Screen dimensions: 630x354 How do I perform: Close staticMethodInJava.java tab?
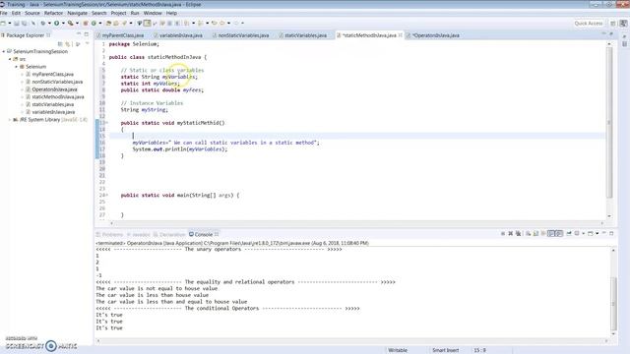tap(401, 35)
